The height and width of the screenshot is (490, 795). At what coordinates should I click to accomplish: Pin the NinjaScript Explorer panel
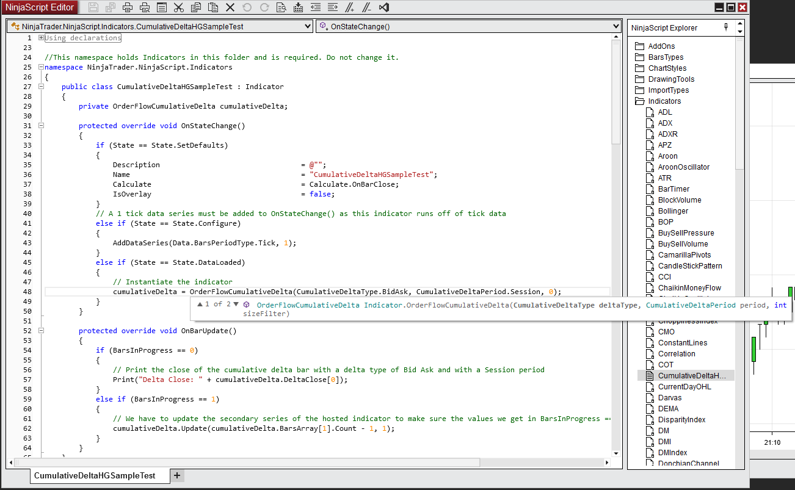[726, 27]
